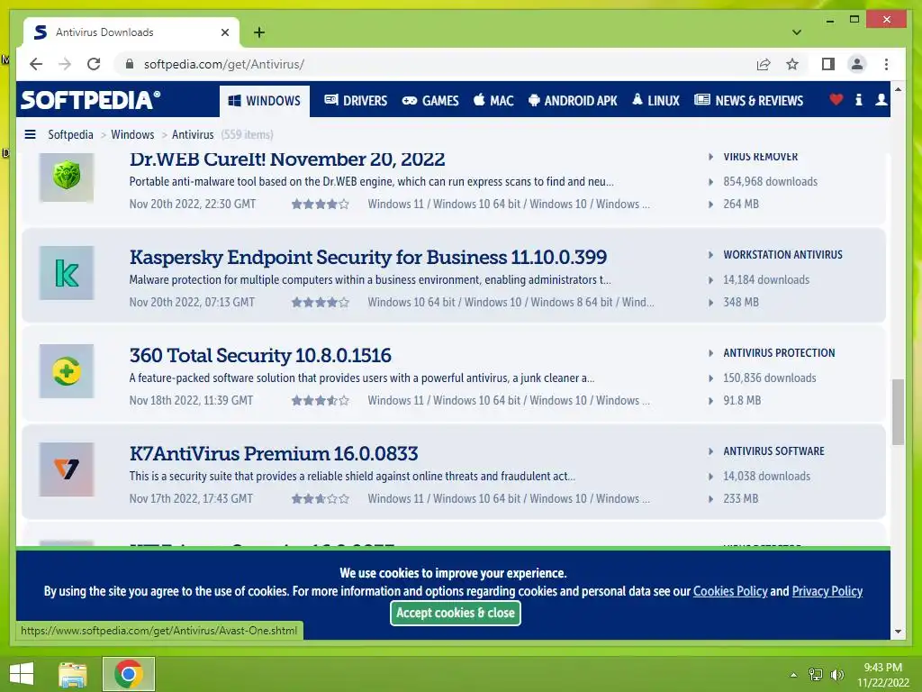This screenshot has height=692, width=922.
Task: Click the ANTIVIRUS PROTECTION category label
Action: pyautogui.click(x=779, y=352)
